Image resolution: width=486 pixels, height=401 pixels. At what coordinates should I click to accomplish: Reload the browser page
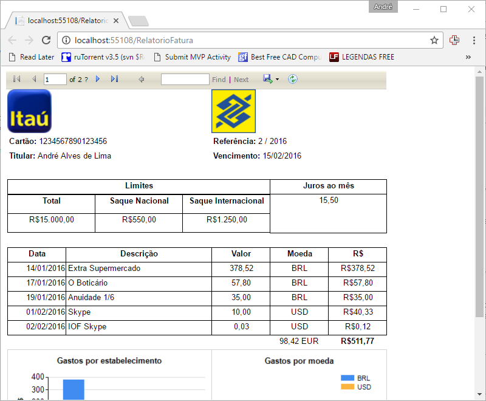pyautogui.click(x=46, y=40)
